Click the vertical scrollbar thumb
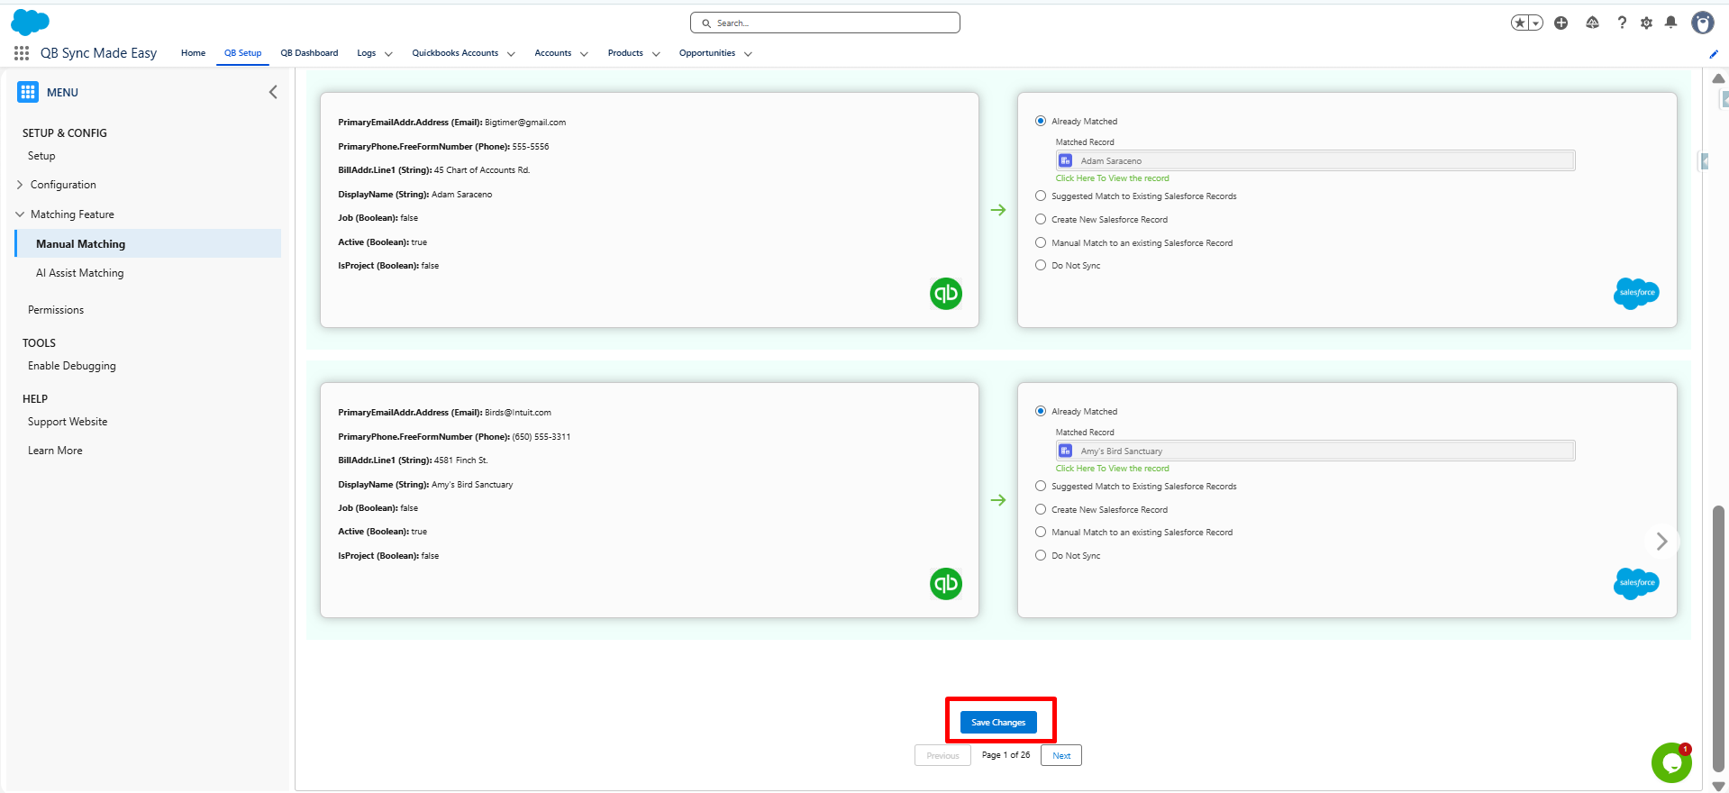The height and width of the screenshot is (793, 1729). 1718,639
